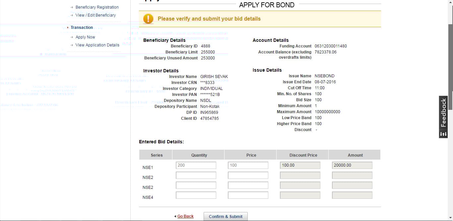
Task: Select the NSE1 Discount Price field
Action: (x=300, y=165)
